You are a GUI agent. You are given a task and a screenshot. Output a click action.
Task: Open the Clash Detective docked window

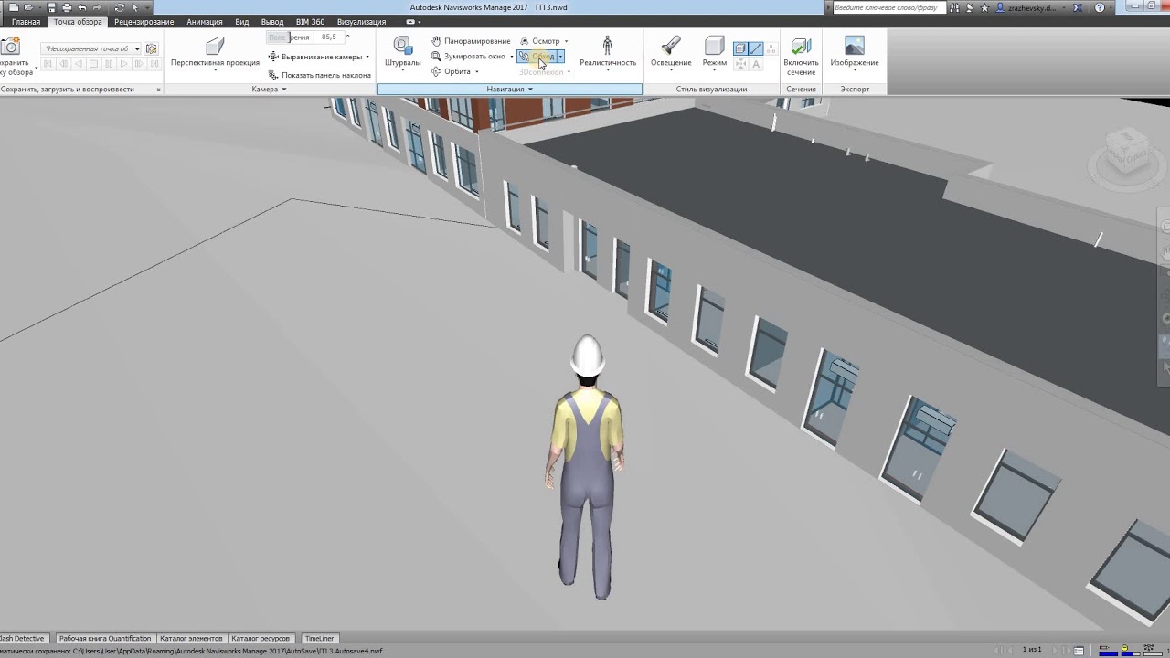point(23,638)
